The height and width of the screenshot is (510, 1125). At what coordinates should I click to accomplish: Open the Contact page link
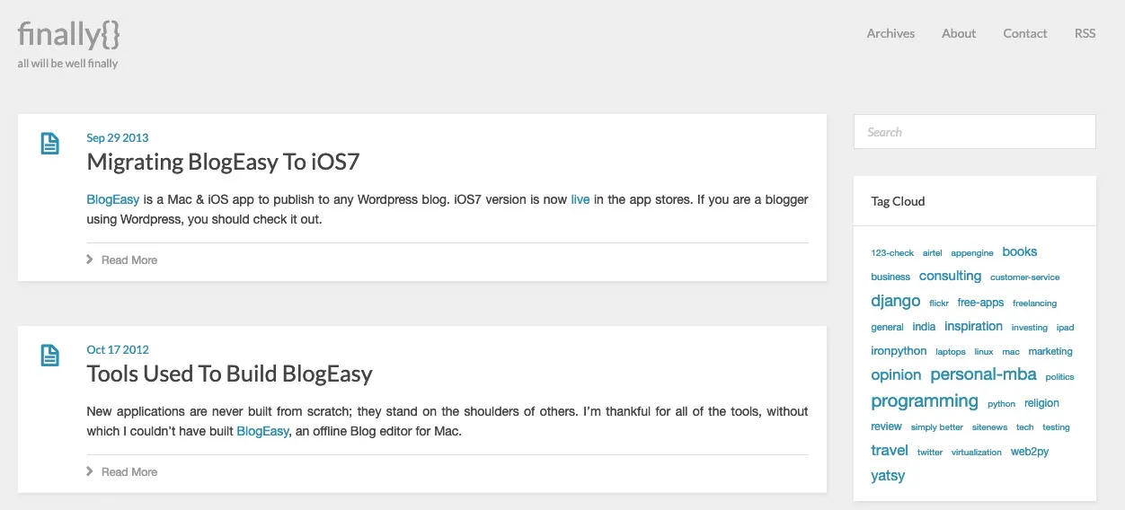pos(1025,33)
